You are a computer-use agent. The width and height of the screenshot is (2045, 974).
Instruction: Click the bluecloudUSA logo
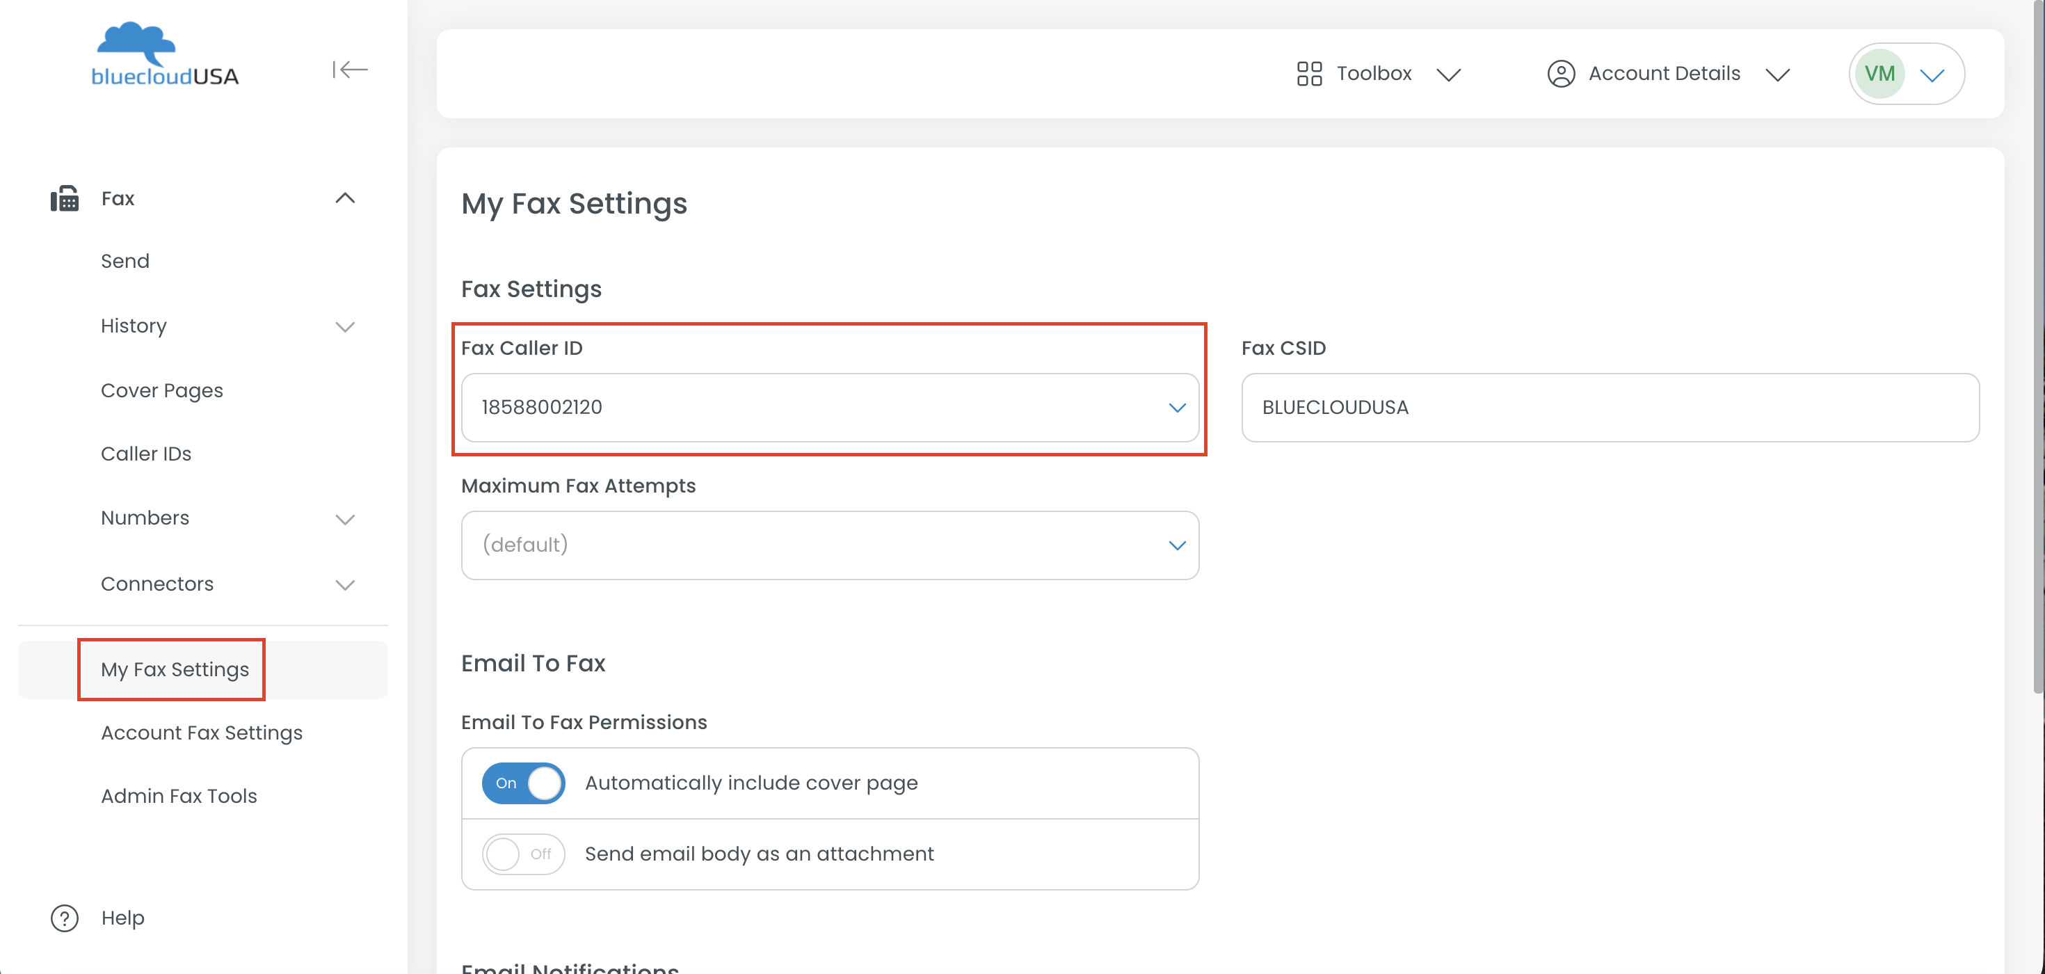tap(164, 55)
